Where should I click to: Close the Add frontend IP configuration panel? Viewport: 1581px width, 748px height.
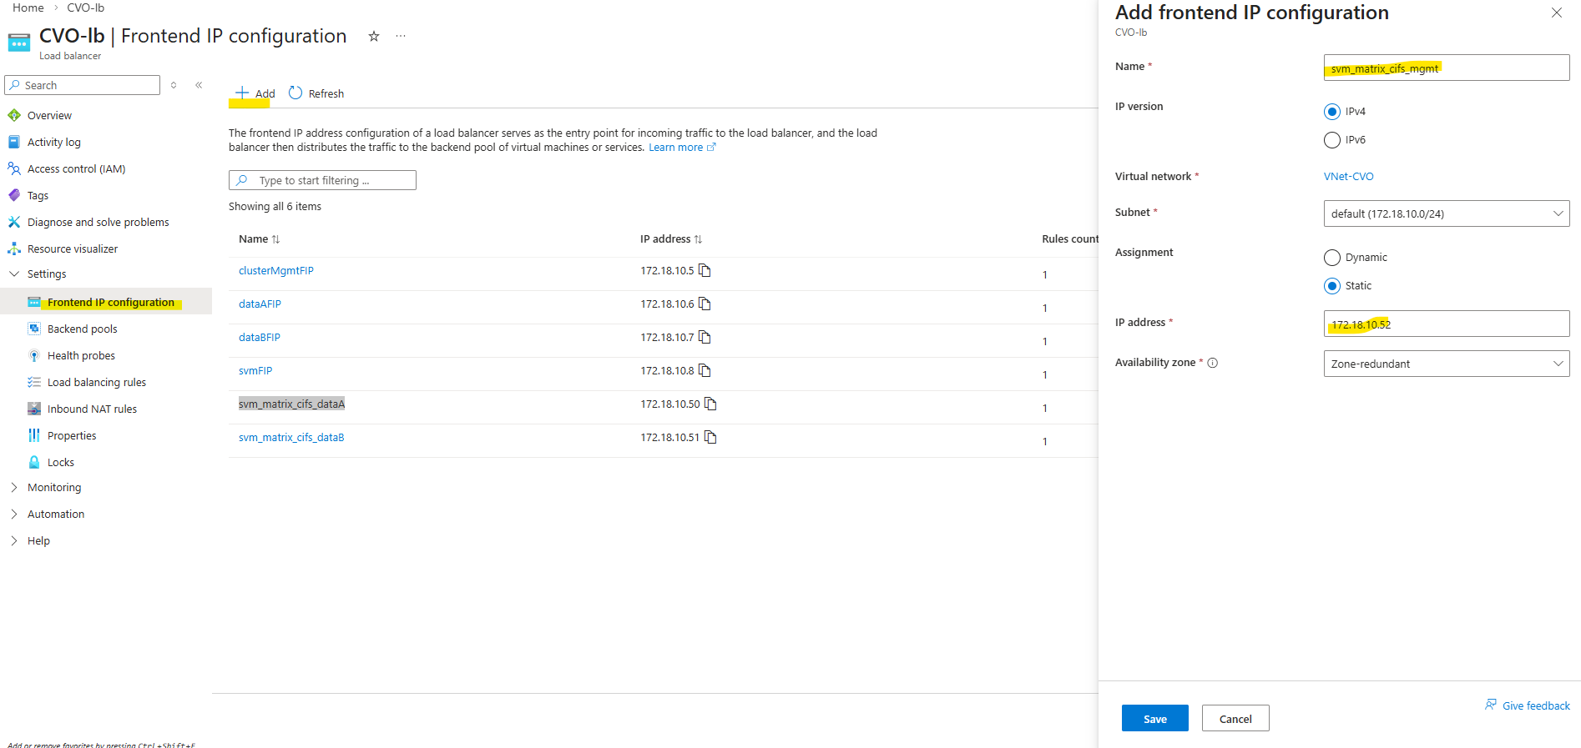(x=1557, y=13)
